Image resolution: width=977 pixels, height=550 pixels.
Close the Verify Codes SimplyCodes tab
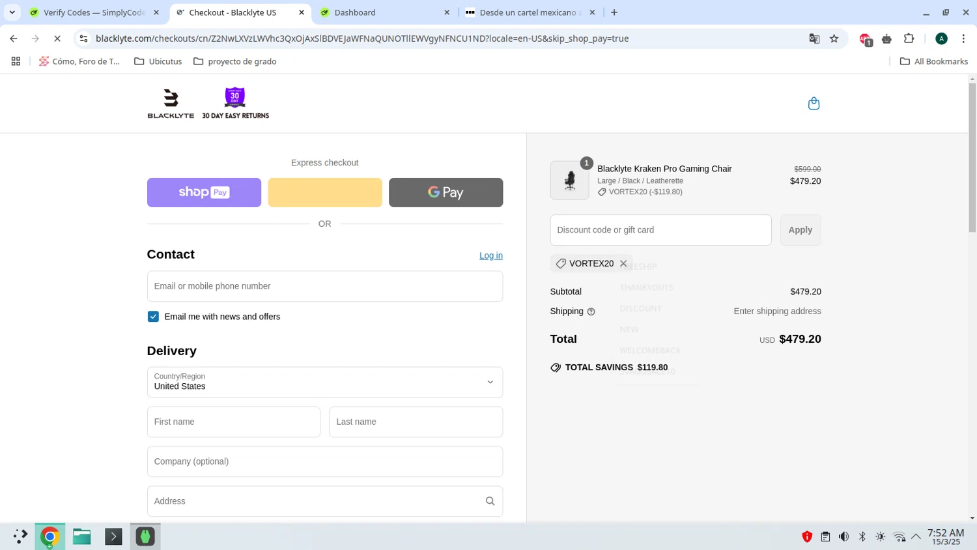click(156, 12)
